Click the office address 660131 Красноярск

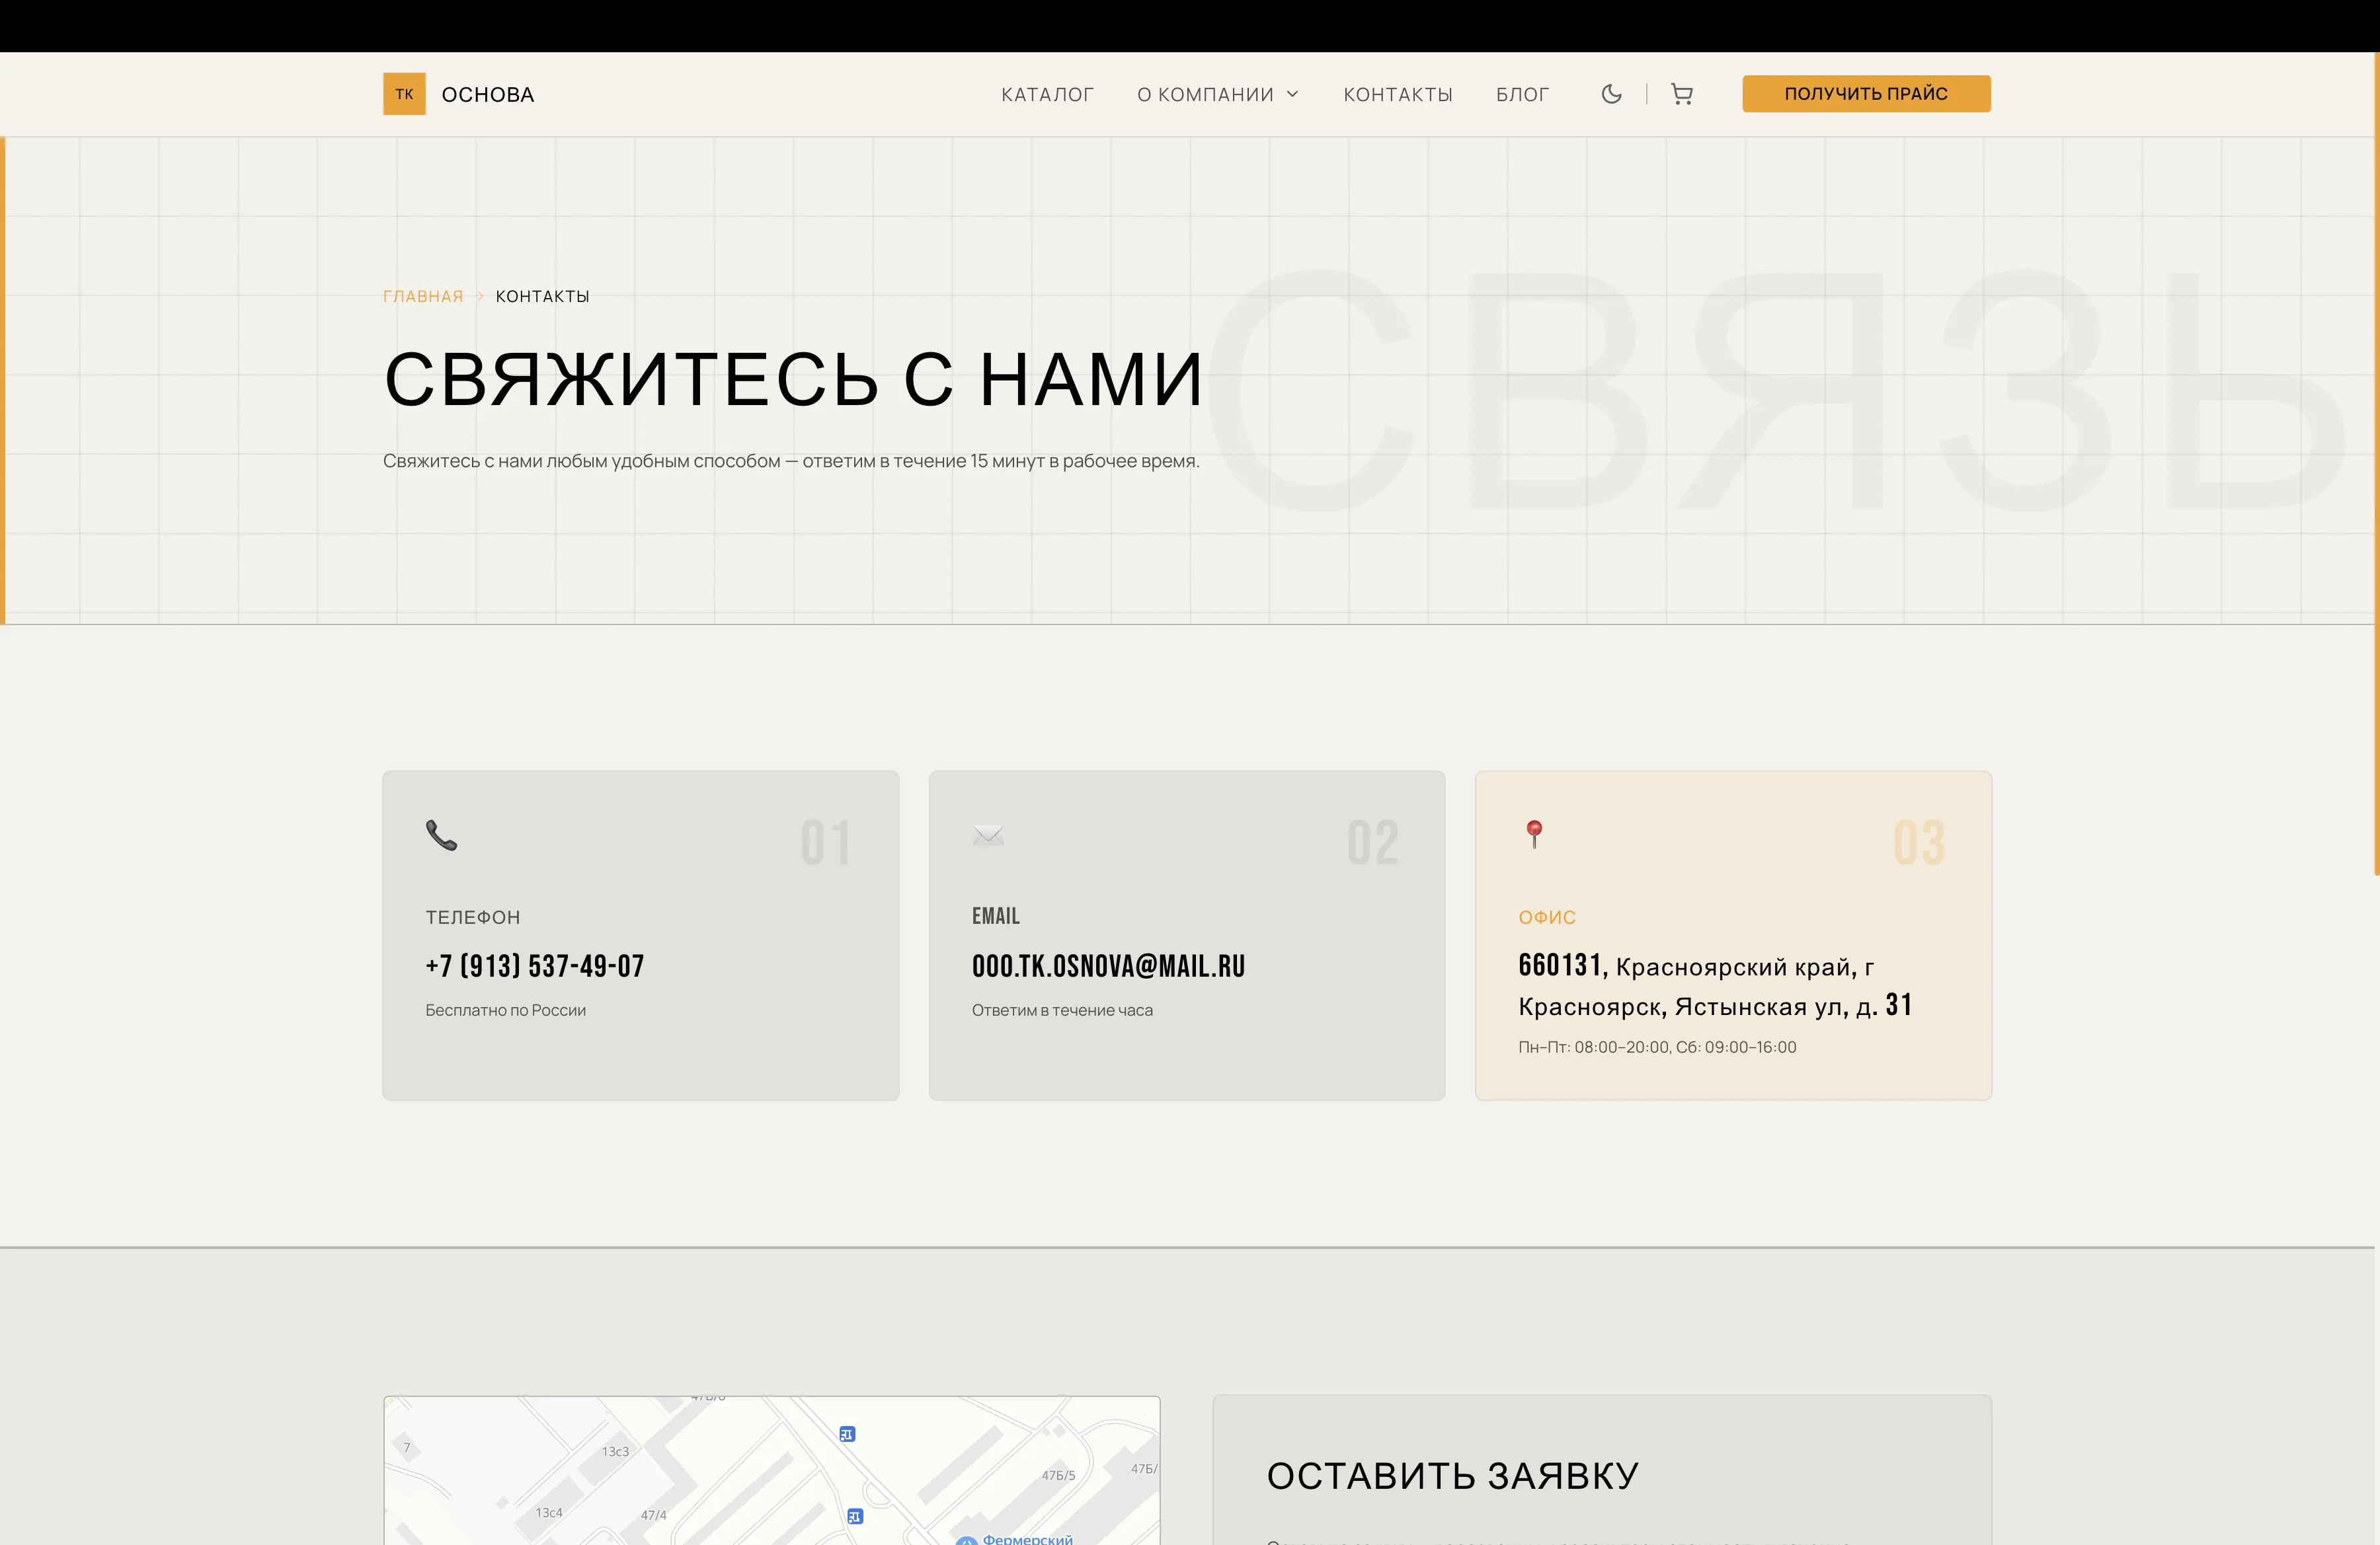(1715, 985)
